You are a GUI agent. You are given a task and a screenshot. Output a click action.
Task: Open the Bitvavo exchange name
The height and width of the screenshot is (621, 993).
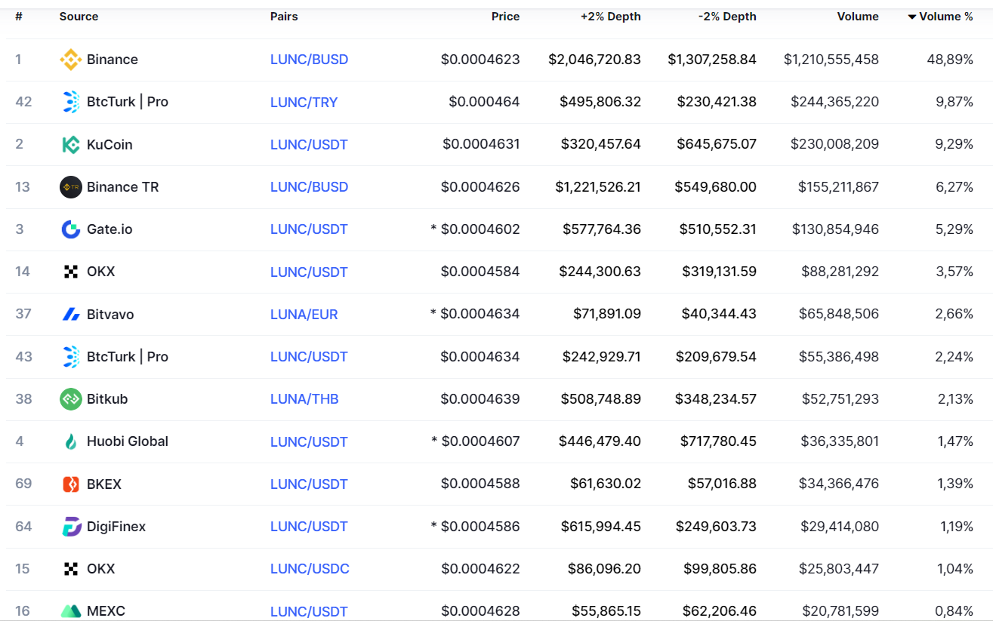[x=110, y=315]
